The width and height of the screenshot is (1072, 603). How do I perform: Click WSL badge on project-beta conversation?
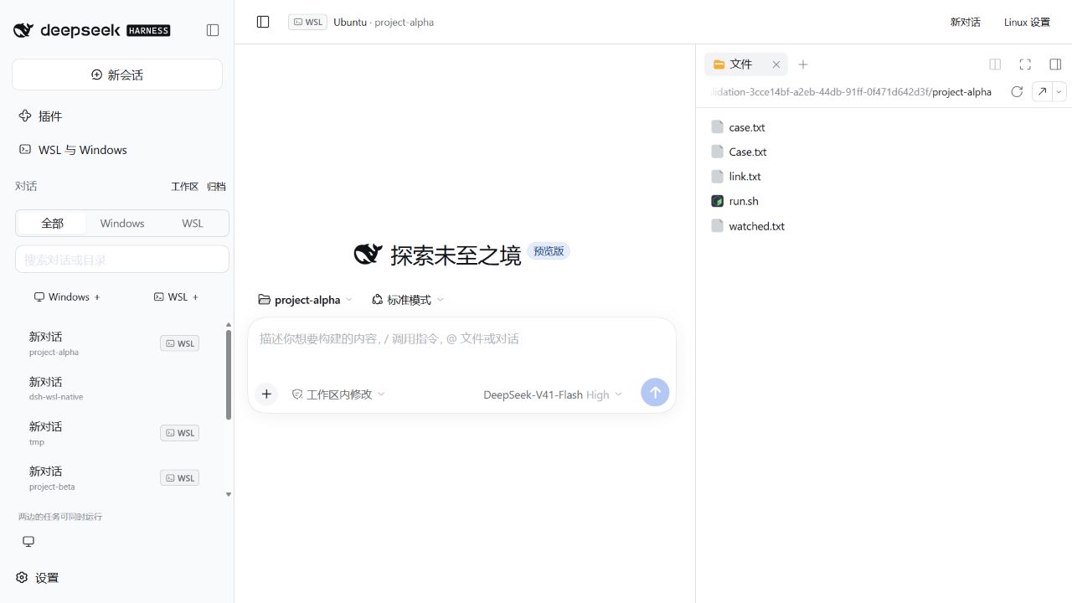coord(180,478)
